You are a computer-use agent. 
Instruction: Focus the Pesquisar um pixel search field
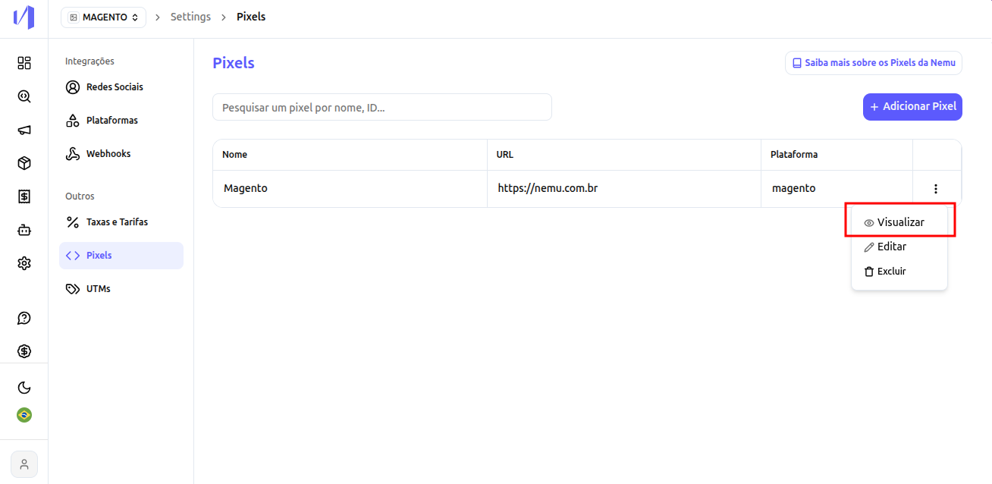coord(382,107)
